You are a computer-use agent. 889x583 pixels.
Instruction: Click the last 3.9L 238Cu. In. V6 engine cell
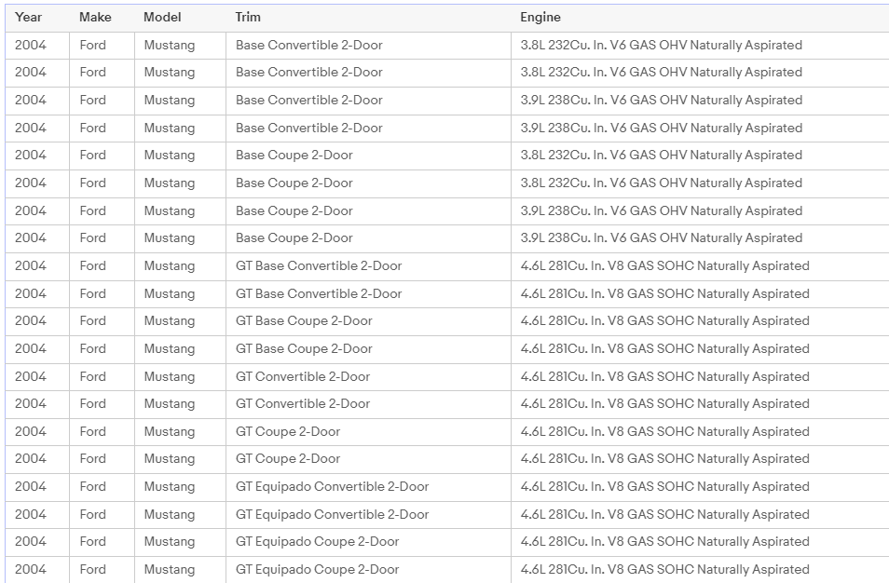pyautogui.click(x=661, y=237)
